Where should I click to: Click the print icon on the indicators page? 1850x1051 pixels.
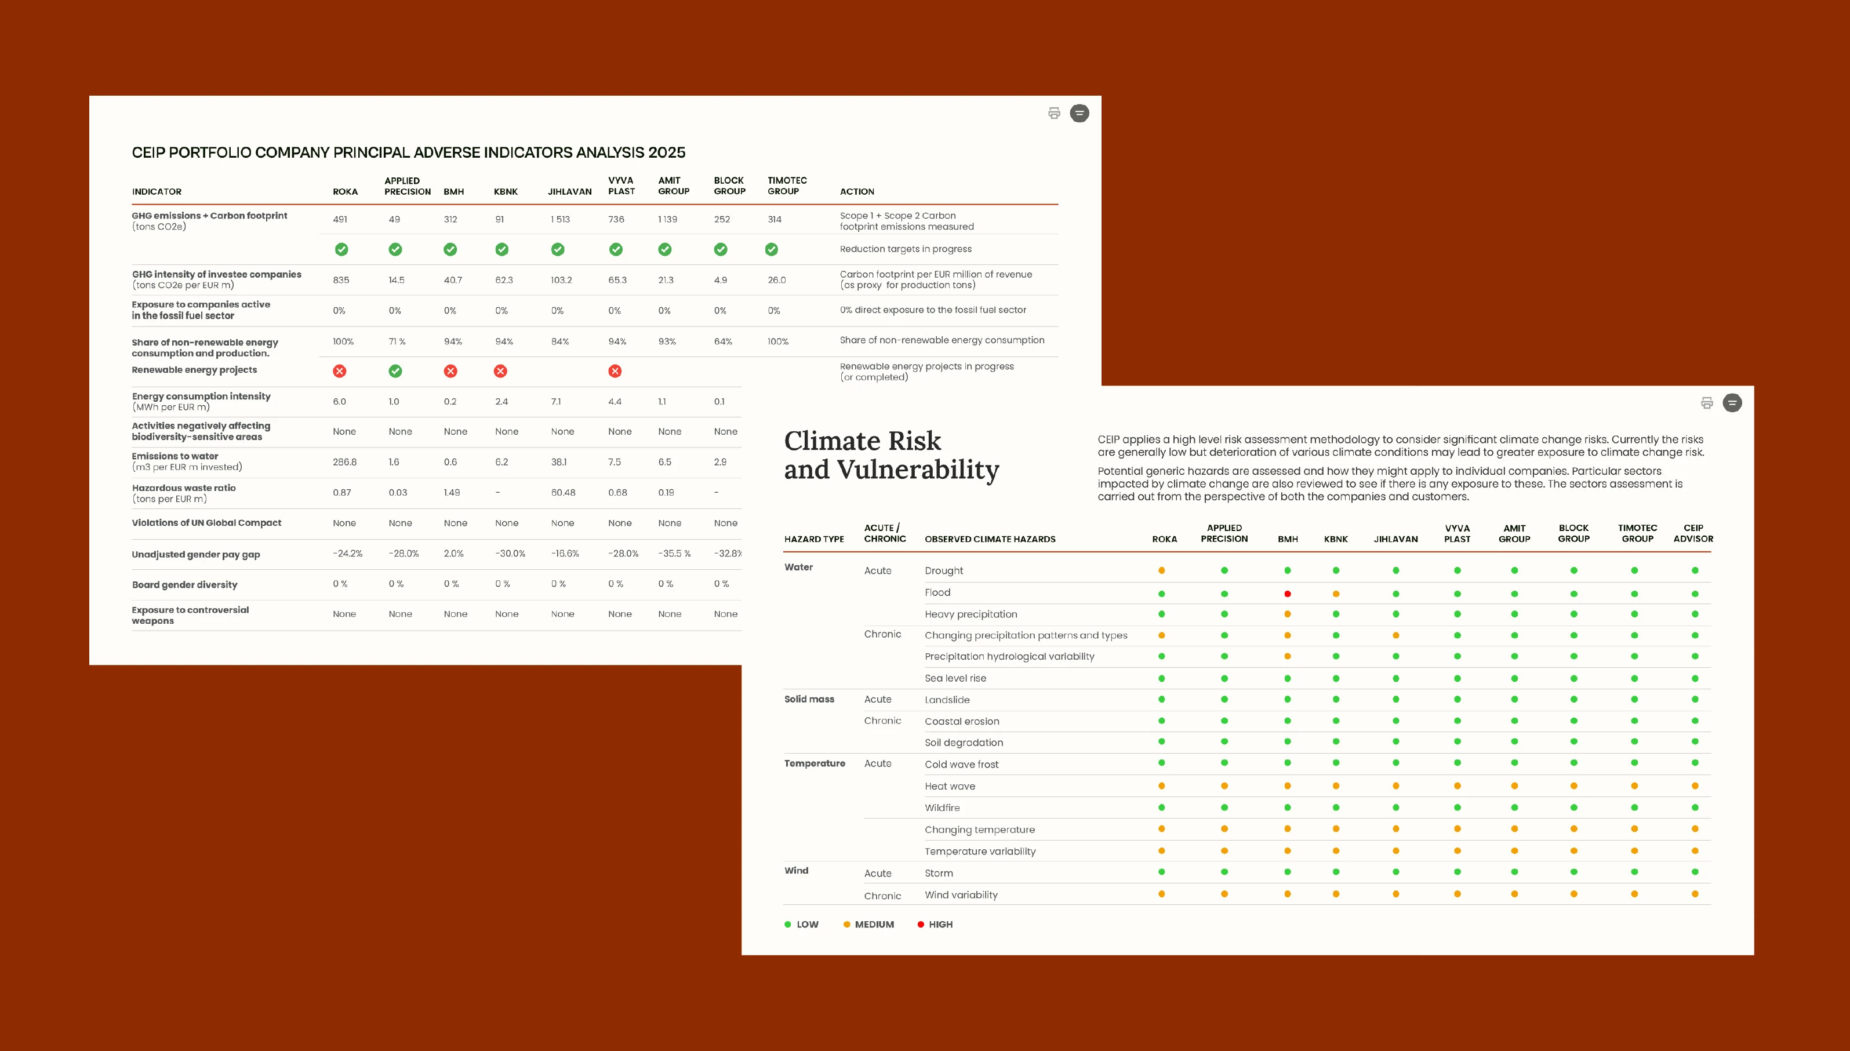click(1054, 113)
